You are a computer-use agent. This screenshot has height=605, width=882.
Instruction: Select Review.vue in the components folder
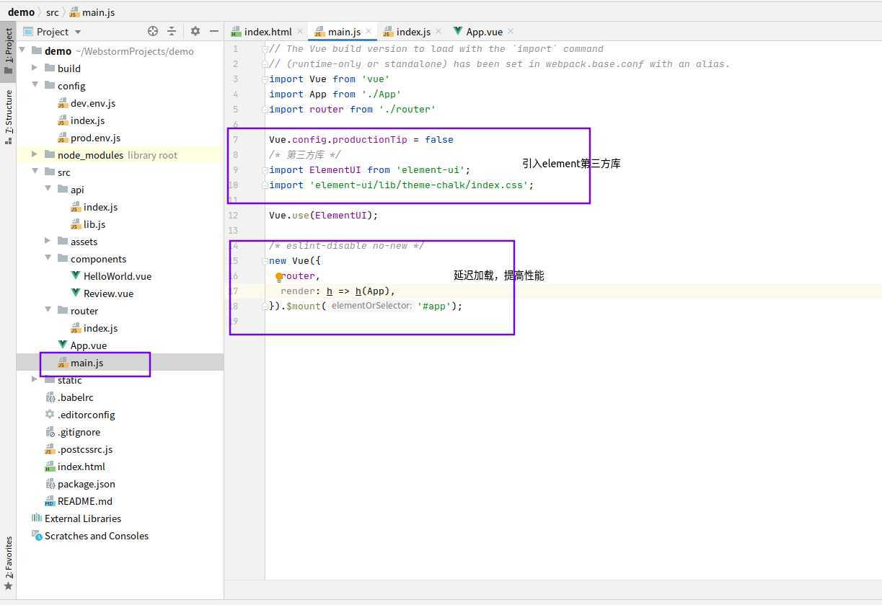(108, 293)
